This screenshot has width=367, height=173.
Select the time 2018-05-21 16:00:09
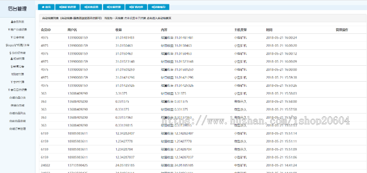coord(281,62)
